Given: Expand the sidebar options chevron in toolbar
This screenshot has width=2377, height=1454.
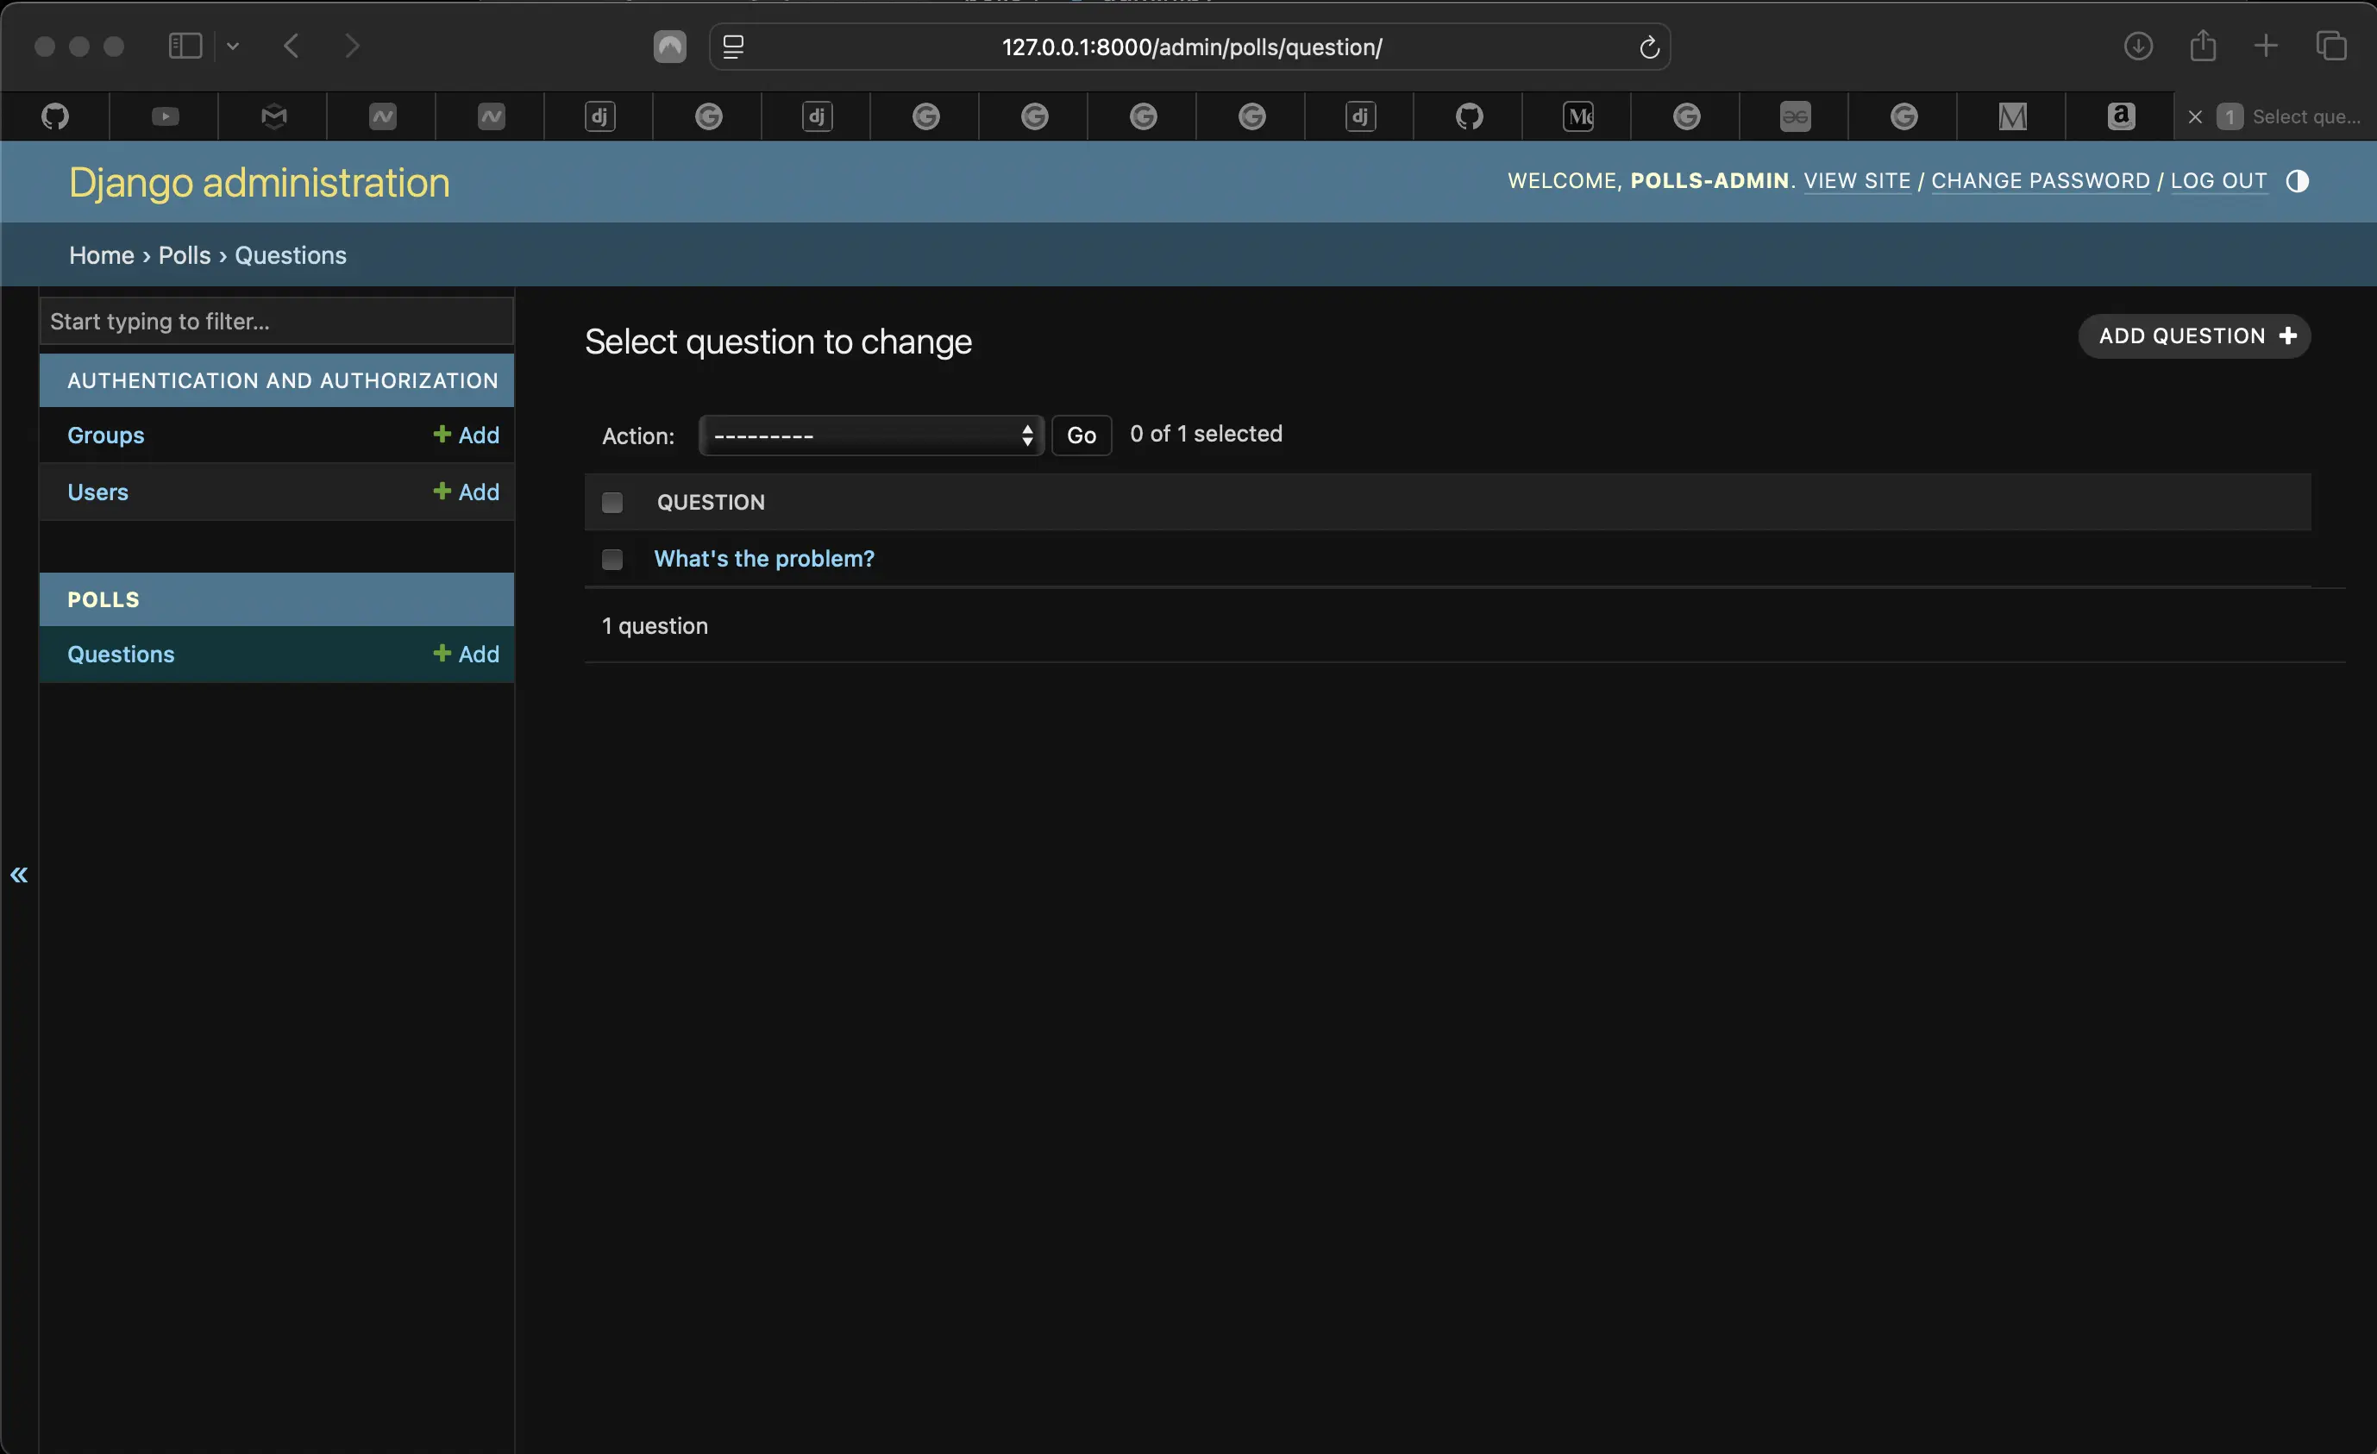Looking at the screenshot, I should click(233, 46).
